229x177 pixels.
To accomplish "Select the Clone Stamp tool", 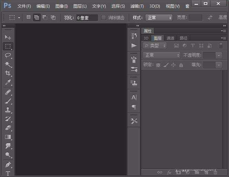I will 8,110.
